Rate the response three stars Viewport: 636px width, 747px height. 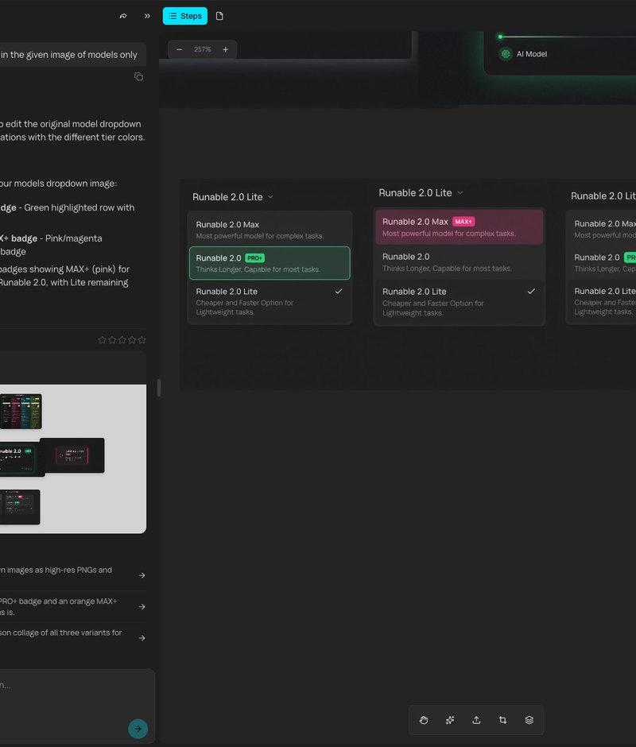click(122, 339)
